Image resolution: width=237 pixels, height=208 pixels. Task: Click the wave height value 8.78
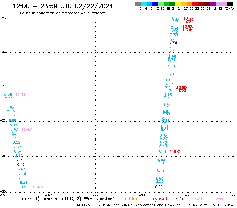[x=22, y=173]
